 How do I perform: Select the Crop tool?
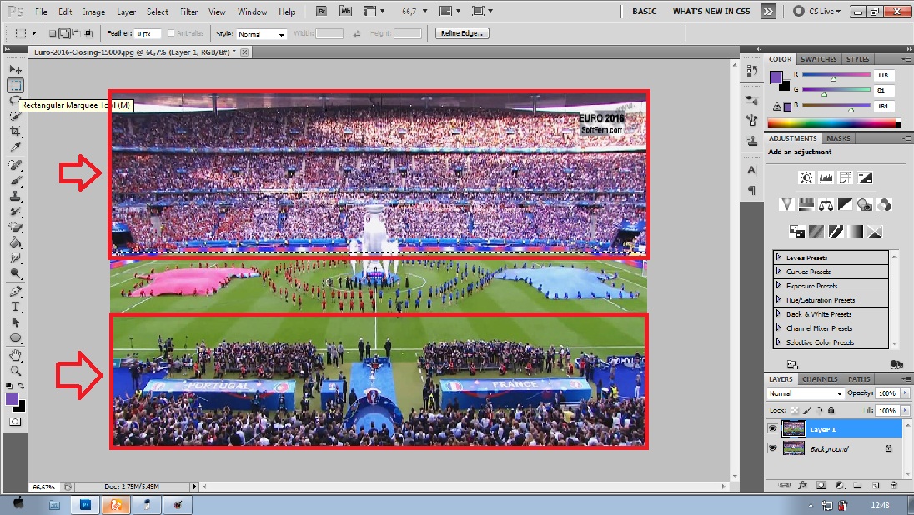point(15,131)
